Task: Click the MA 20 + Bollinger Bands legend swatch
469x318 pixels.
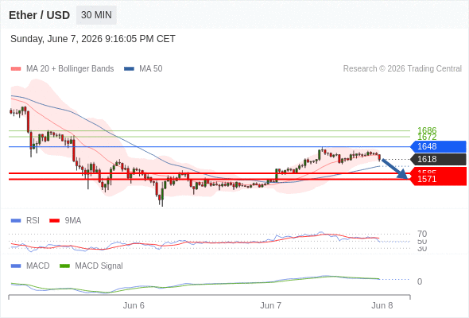Action: pos(16,69)
